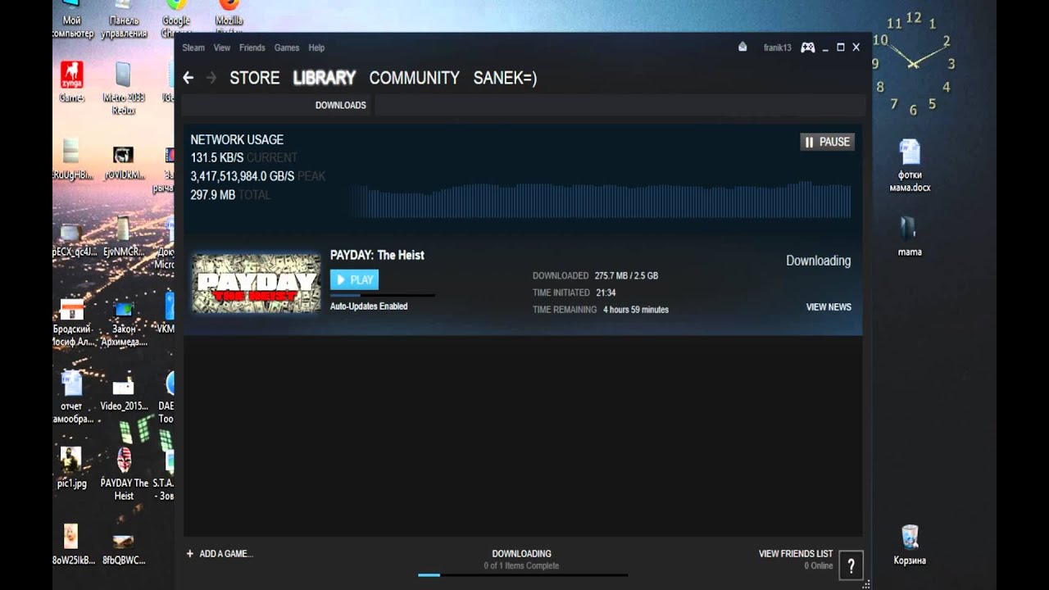The height and width of the screenshot is (590, 1049).
Task: Select фотки мама.docx on desktop
Action: 910,166
